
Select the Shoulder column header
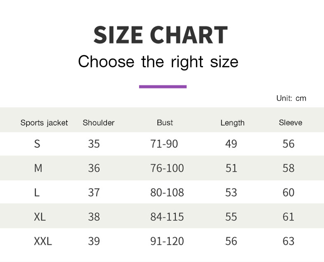point(99,122)
